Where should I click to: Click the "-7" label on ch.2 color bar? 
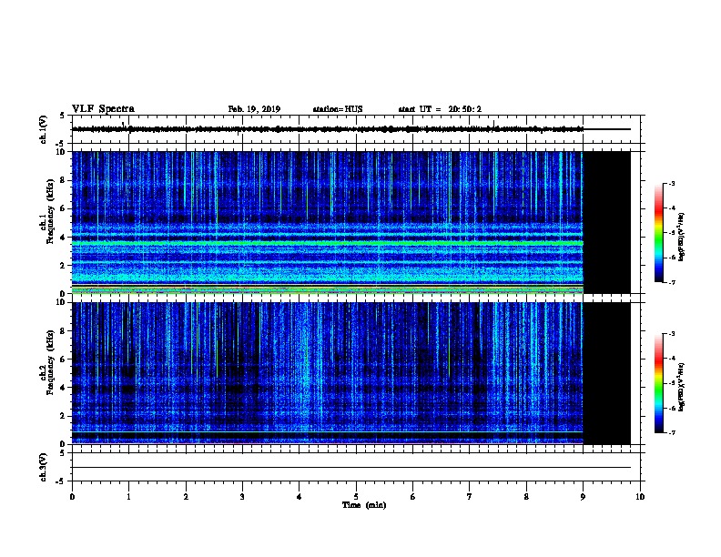[x=671, y=433]
